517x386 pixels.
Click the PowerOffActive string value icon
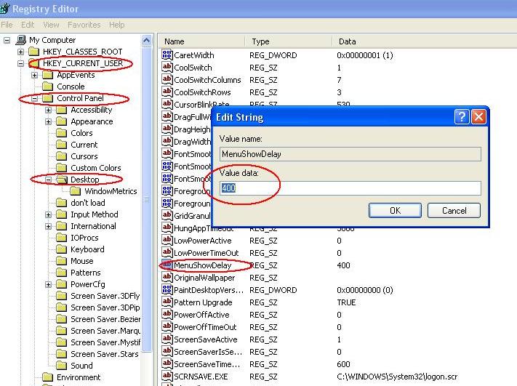tap(167, 314)
